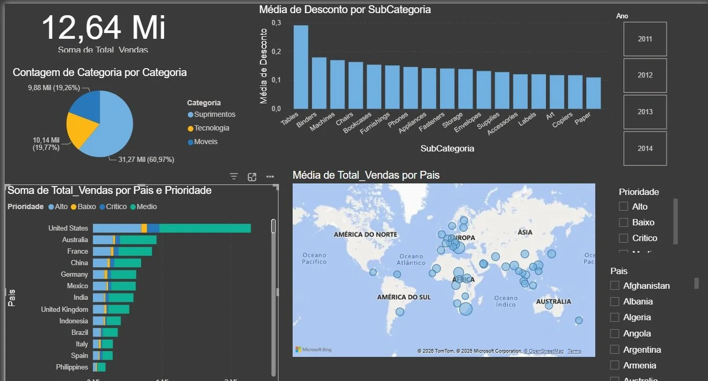Check Albania in the Pais slicer
Image resolution: width=708 pixels, height=381 pixels.
point(615,301)
